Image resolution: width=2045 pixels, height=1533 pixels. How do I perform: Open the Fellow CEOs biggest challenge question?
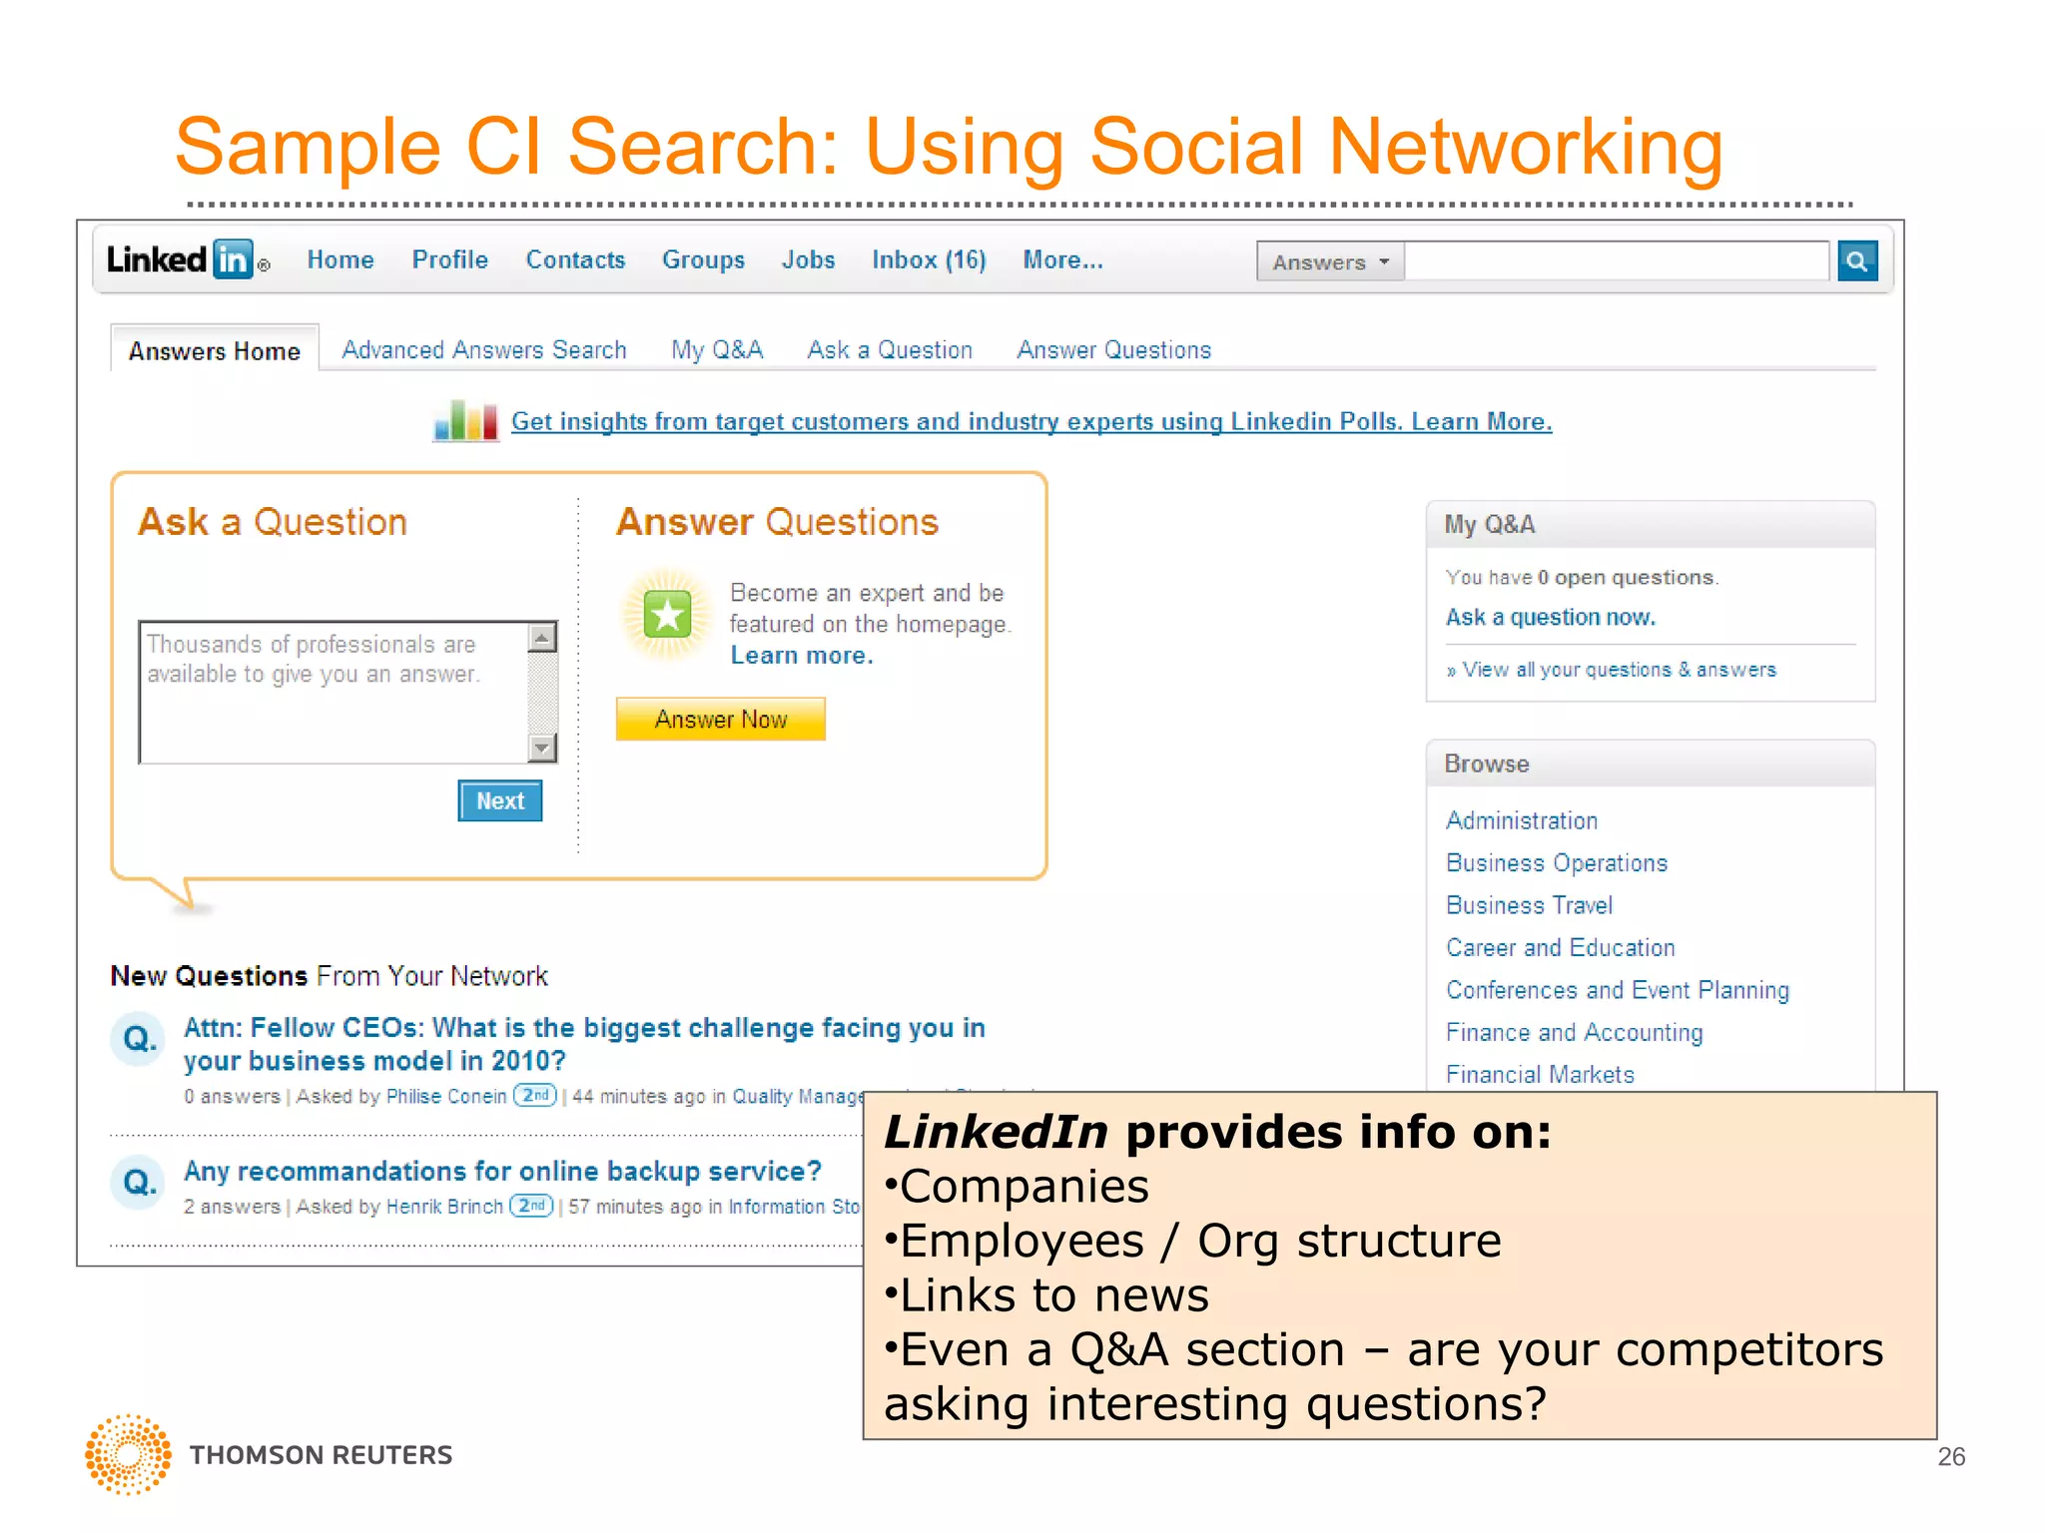pyautogui.click(x=584, y=1044)
